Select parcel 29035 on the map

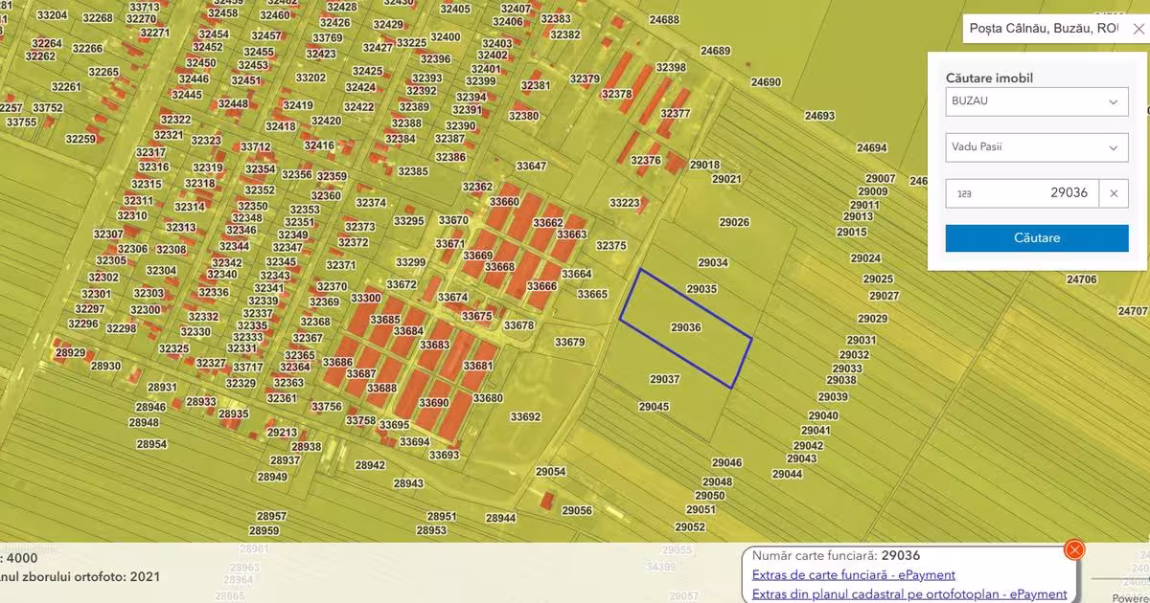coord(701,288)
